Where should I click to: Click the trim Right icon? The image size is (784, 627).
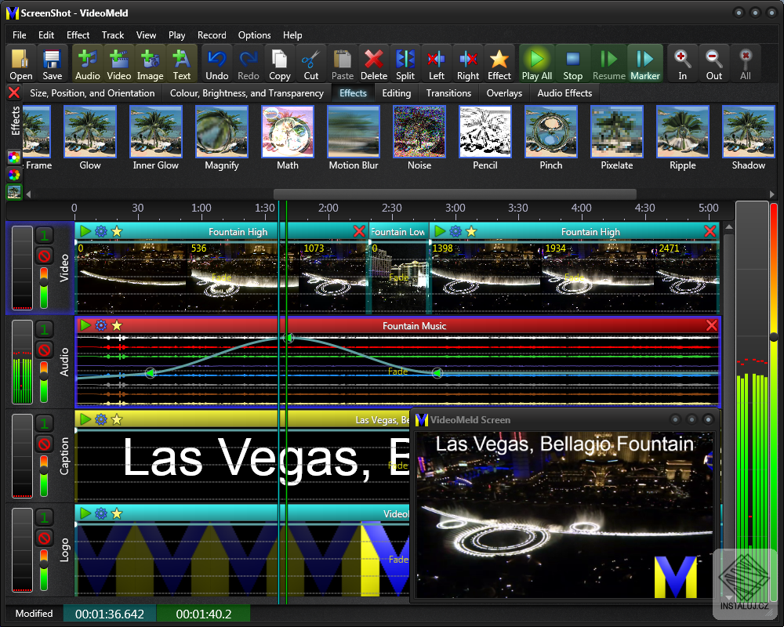tap(468, 63)
